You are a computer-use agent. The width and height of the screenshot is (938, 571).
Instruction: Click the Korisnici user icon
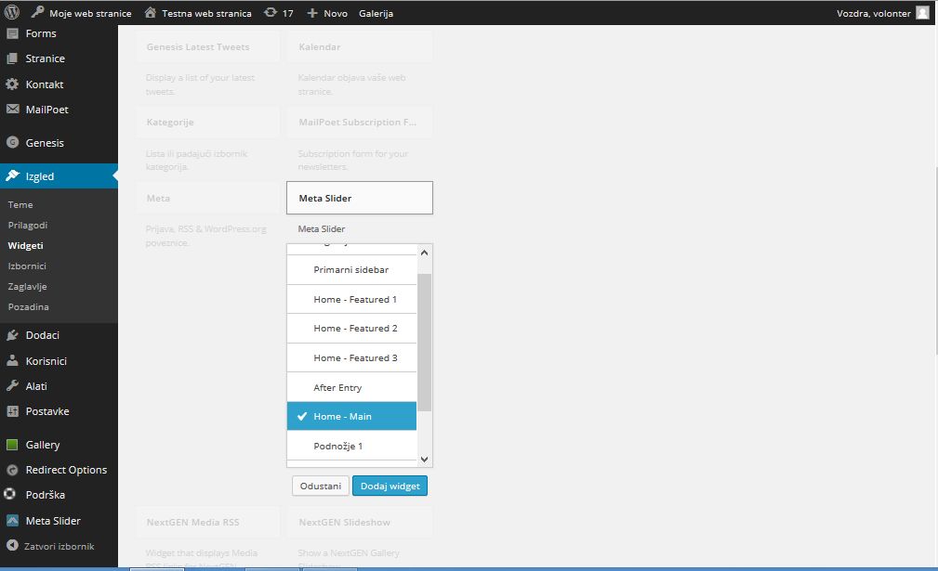[12, 360]
